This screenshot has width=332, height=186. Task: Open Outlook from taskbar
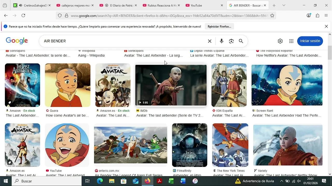click(x=135, y=181)
